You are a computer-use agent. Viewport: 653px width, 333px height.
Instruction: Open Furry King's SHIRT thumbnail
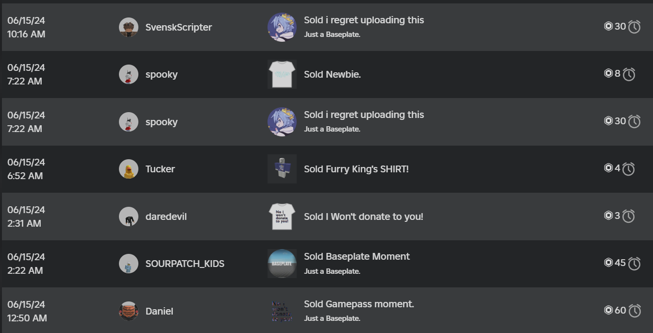click(282, 169)
